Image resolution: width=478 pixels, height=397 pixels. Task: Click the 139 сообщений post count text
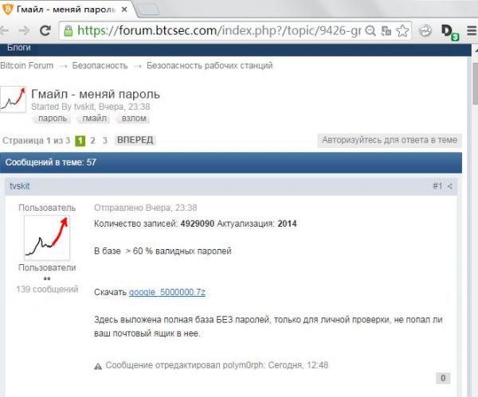pos(47,290)
